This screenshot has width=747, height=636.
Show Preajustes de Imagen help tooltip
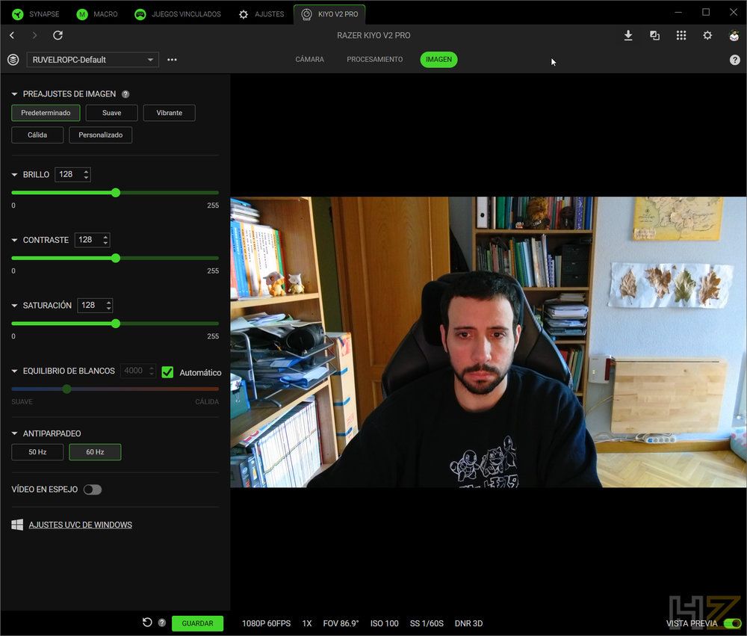tap(125, 94)
